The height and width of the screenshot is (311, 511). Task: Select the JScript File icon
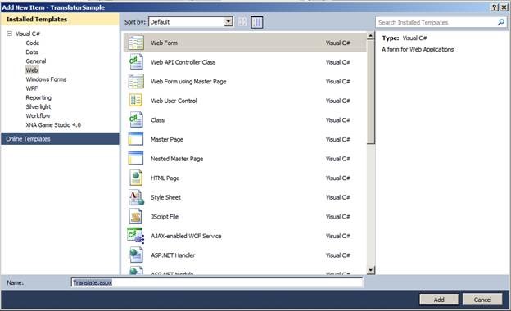136,216
